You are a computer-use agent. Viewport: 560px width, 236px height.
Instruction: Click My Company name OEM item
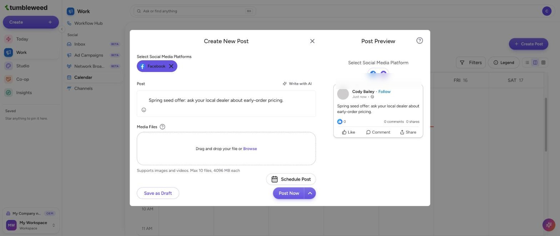(31, 214)
